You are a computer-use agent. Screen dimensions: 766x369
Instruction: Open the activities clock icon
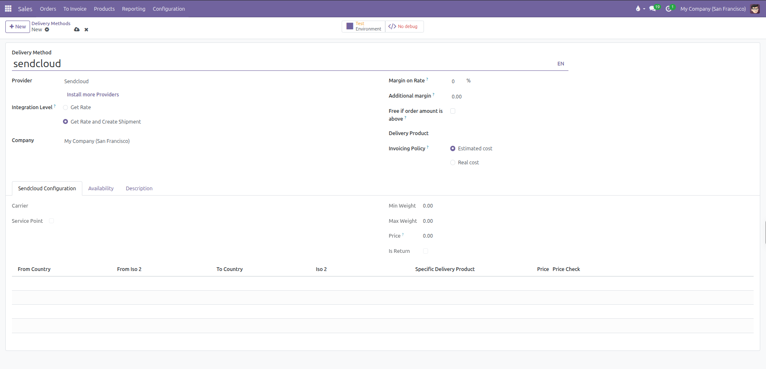[x=668, y=9]
